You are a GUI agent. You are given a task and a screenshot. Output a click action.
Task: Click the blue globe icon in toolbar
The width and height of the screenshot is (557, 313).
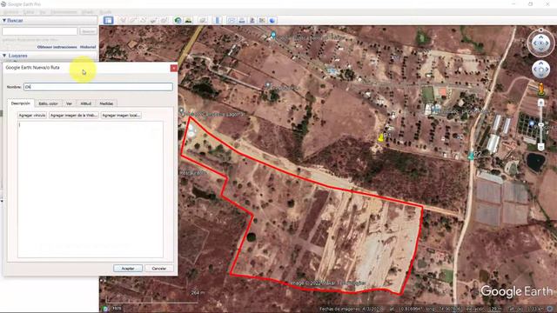coord(272,20)
